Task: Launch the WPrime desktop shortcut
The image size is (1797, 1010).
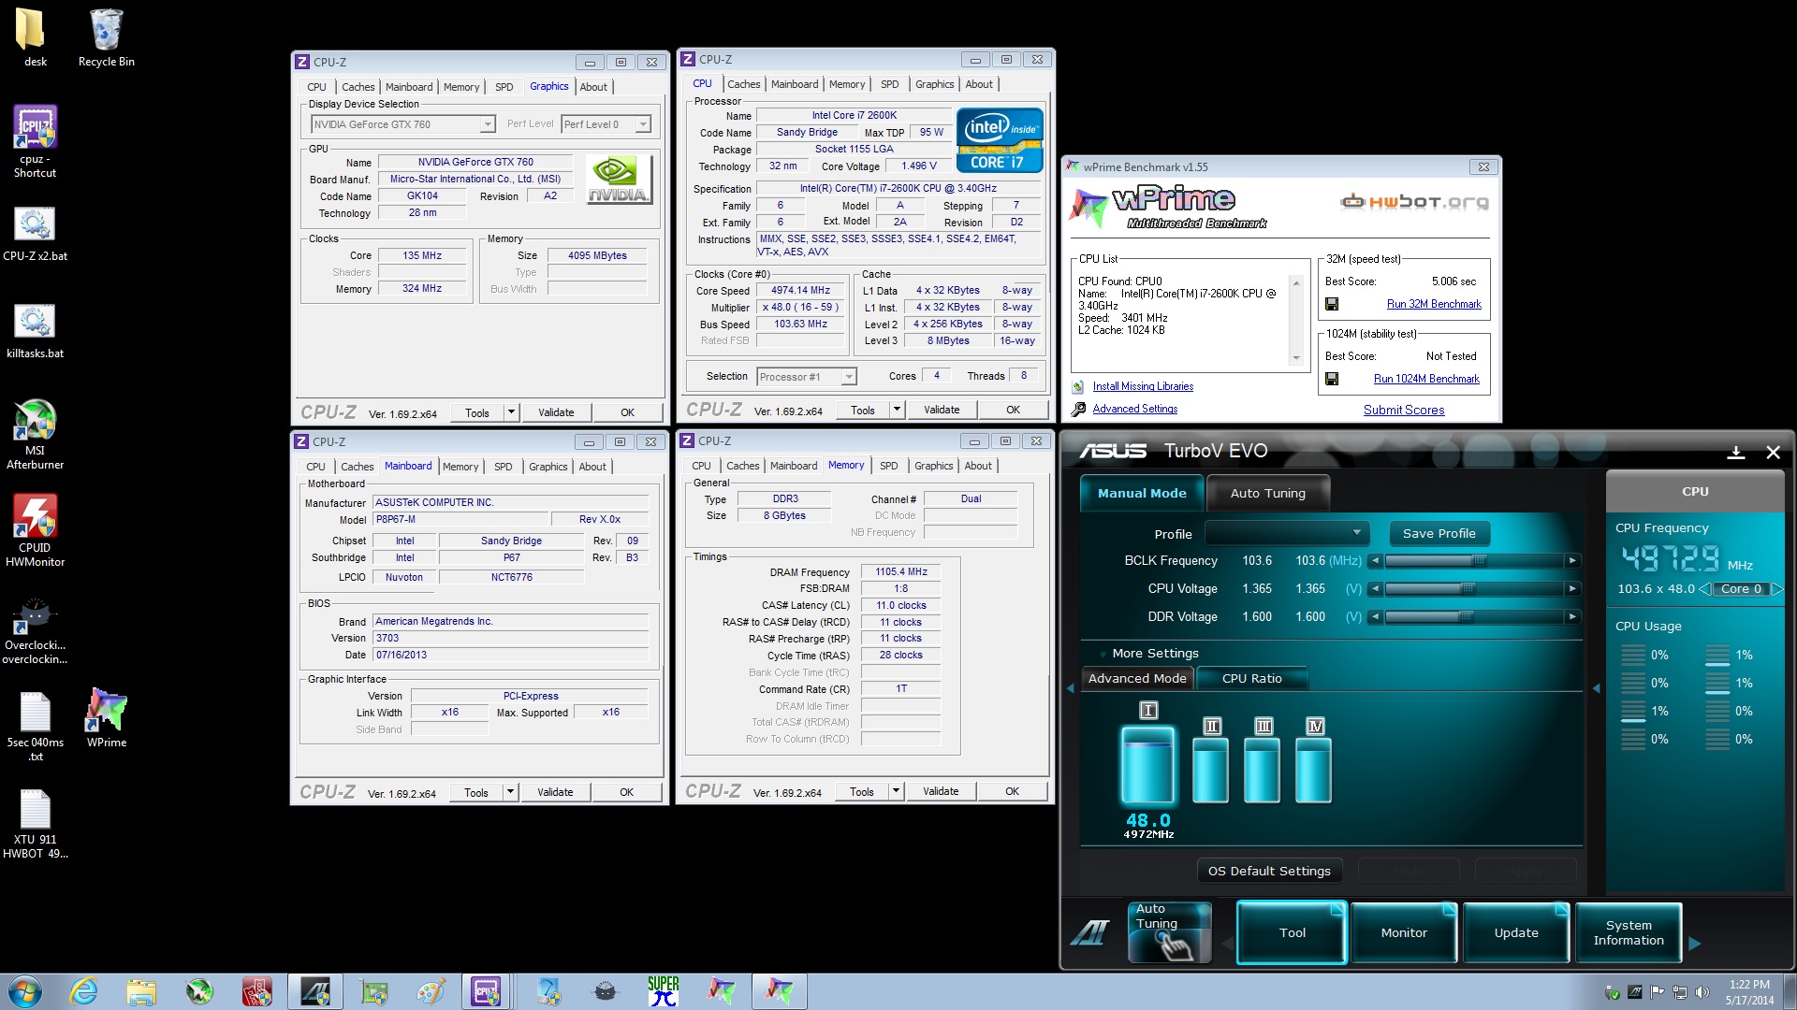Action: (x=106, y=718)
